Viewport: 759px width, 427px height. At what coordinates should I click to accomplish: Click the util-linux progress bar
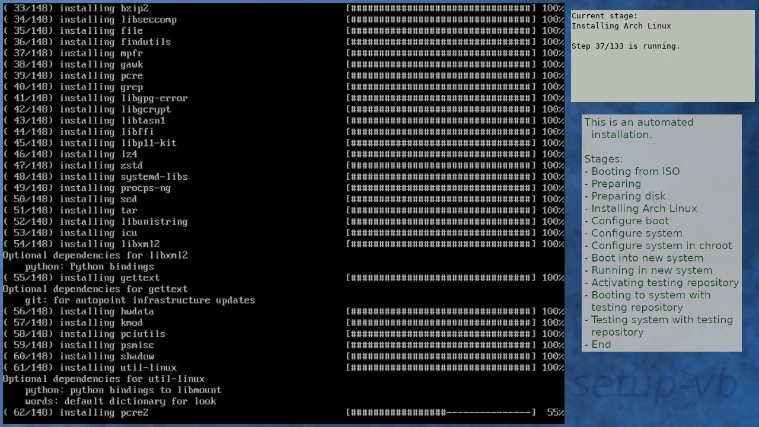441,368
